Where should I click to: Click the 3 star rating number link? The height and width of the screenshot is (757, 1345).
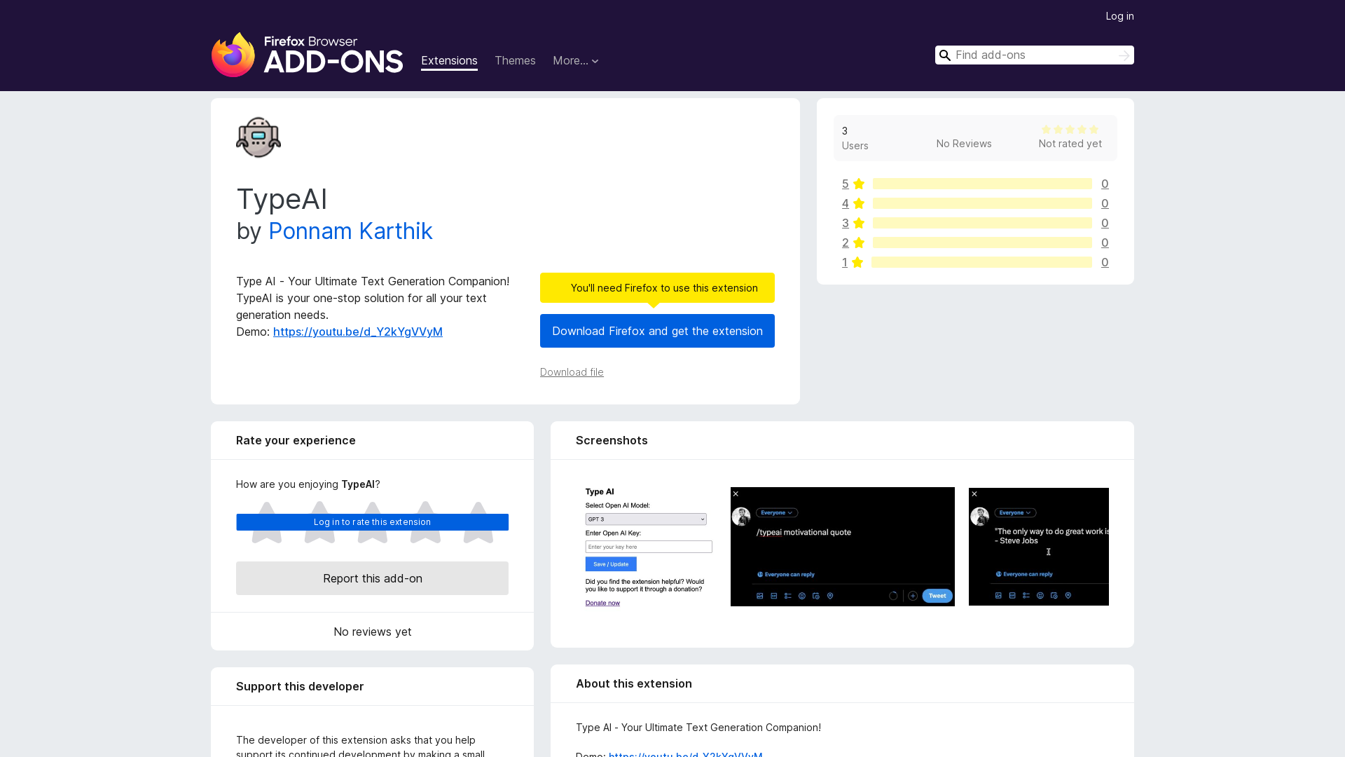(x=845, y=223)
